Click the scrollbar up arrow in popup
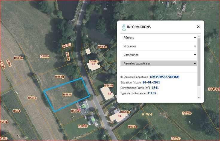 pos(199,37)
